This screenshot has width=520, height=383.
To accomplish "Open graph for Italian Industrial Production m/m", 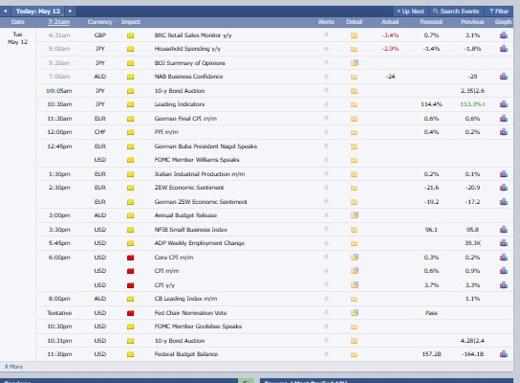I will [x=504, y=173].
